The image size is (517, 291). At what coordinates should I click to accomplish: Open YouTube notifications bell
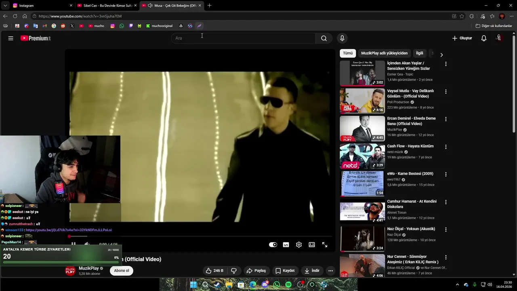pyautogui.click(x=484, y=38)
